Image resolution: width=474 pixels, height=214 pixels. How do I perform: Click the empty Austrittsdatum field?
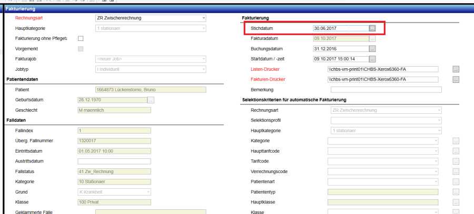point(114,161)
